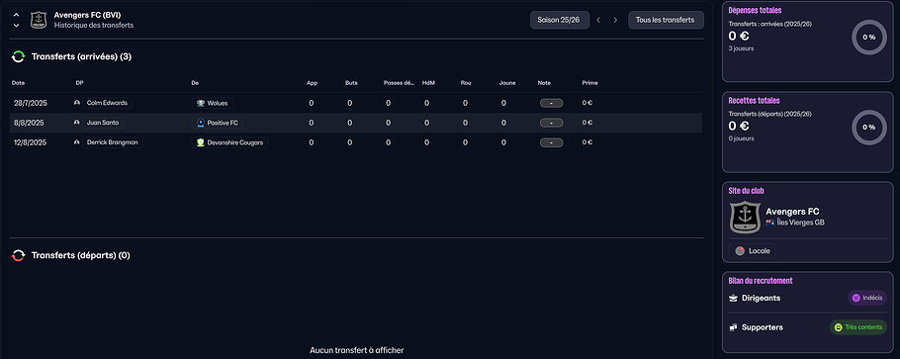
Task: Sort by the Jaune column header
Action: click(x=507, y=83)
